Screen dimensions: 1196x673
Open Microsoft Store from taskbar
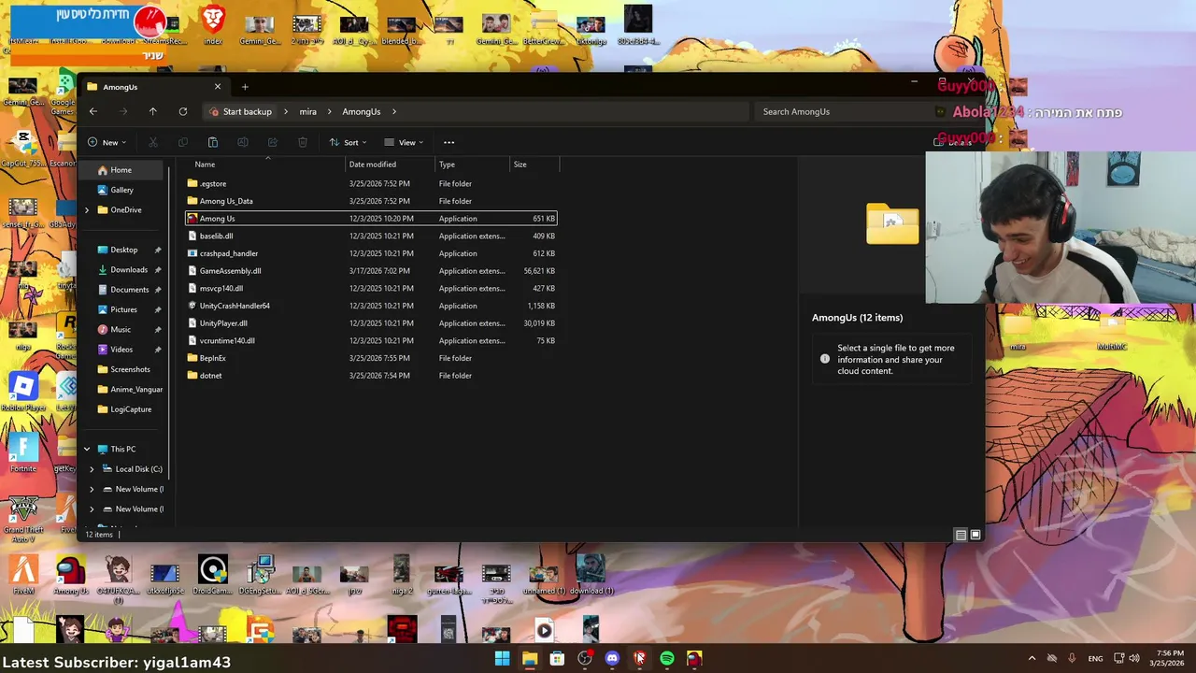(557, 658)
